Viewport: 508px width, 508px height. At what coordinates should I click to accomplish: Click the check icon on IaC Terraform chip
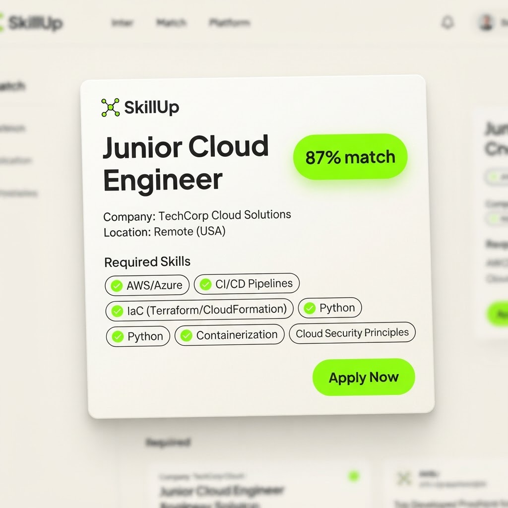pos(117,311)
